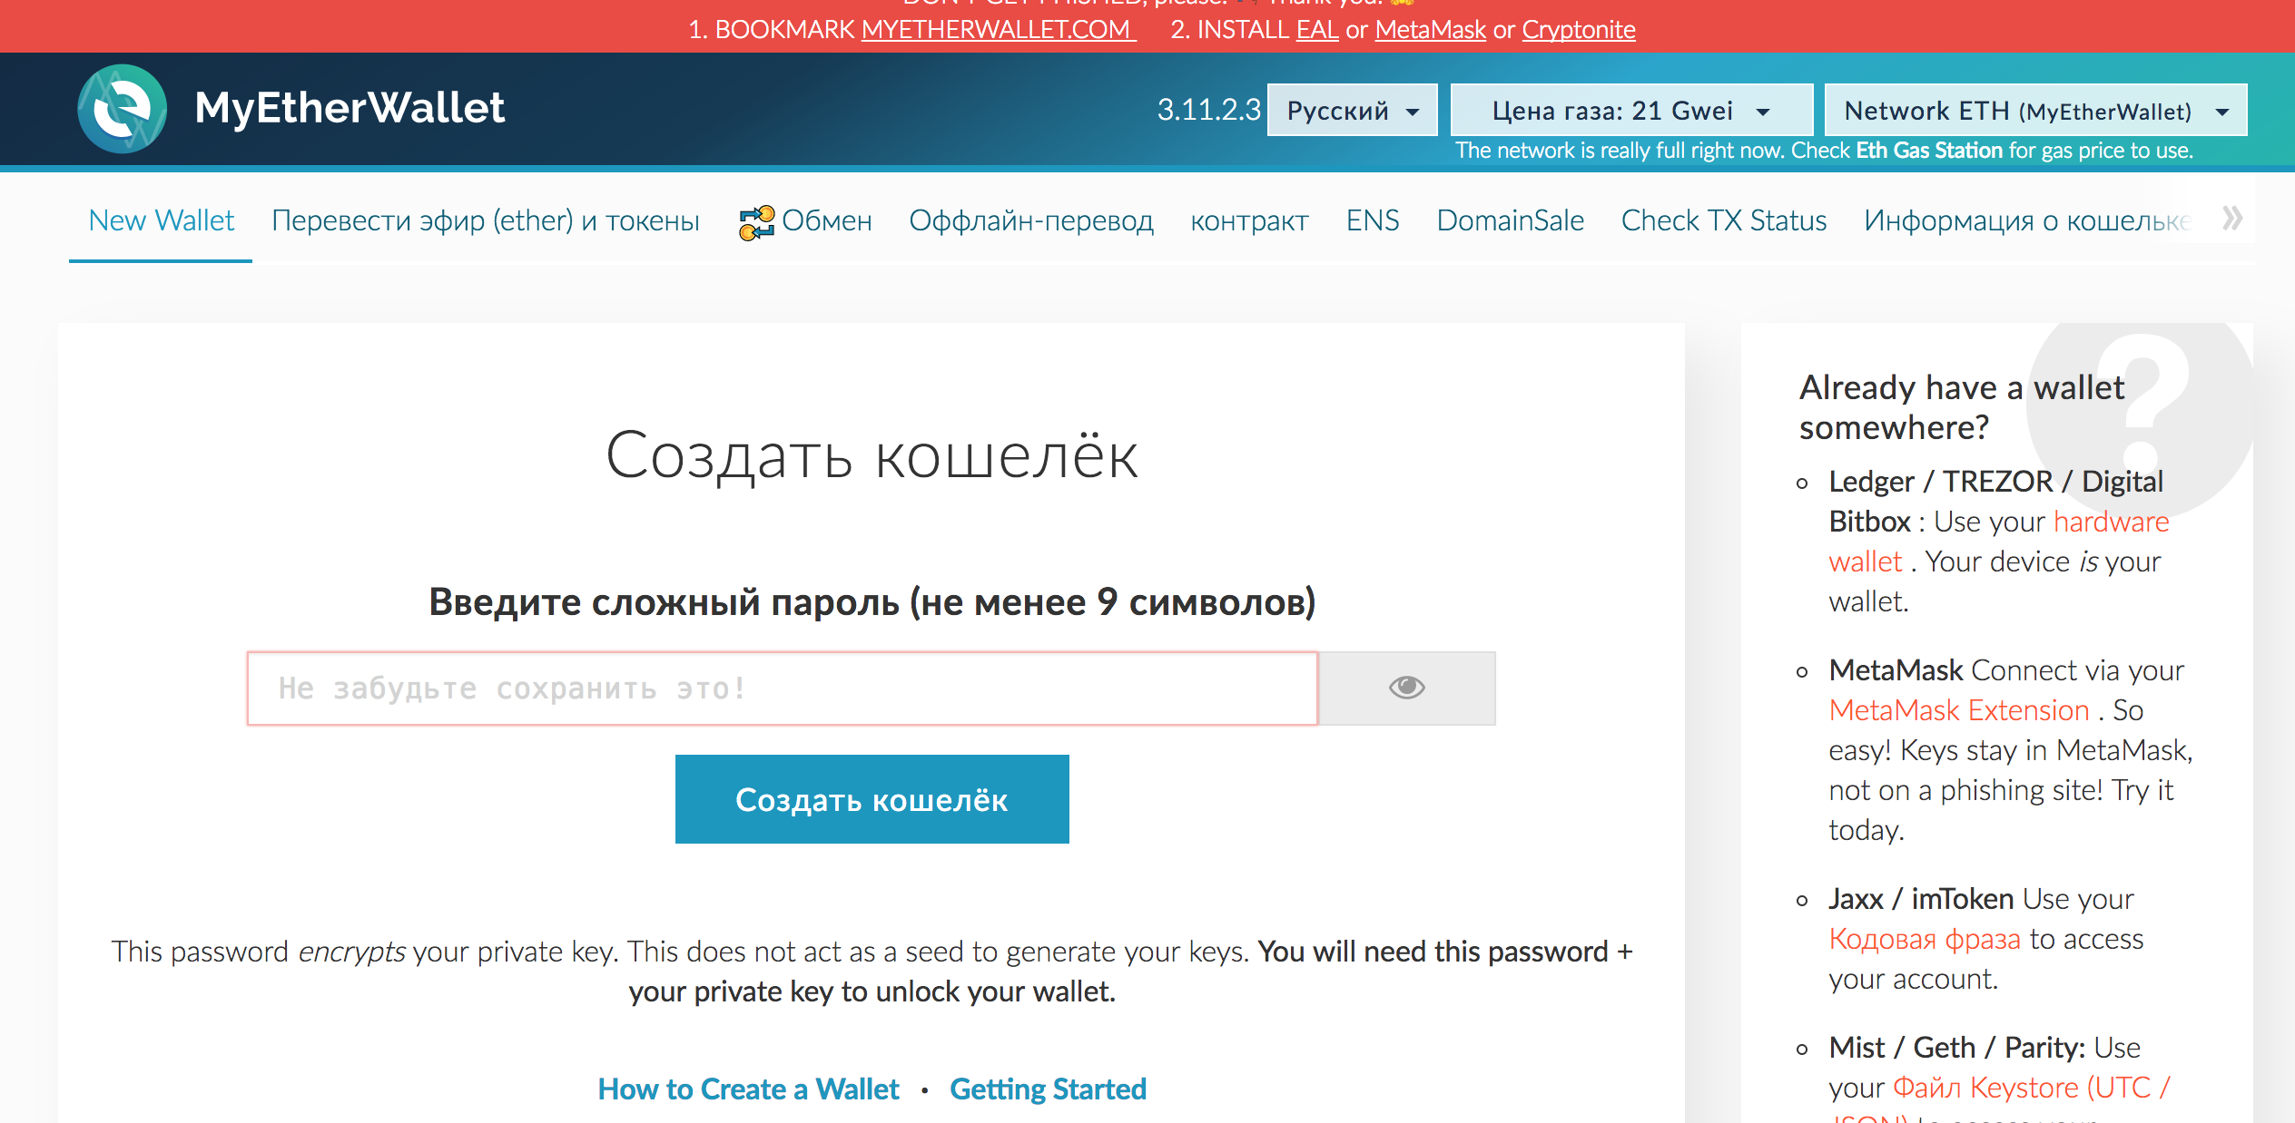The width and height of the screenshot is (2295, 1123).
Task: Click the Создать кошелёк button
Action: [872, 799]
